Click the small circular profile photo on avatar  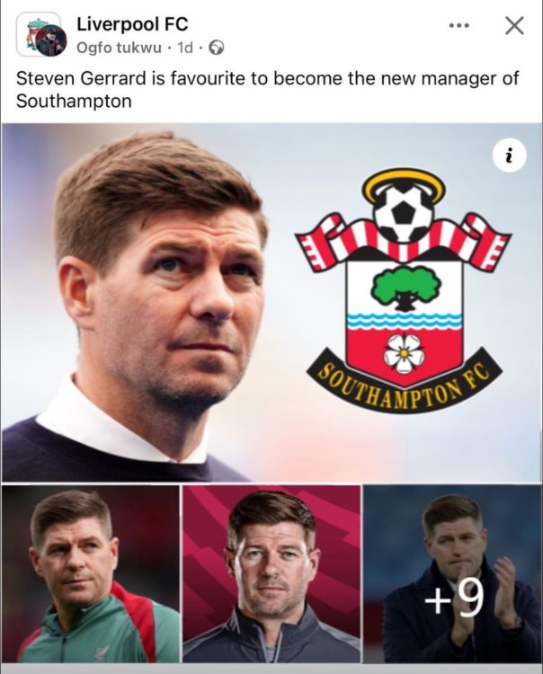(x=51, y=40)
